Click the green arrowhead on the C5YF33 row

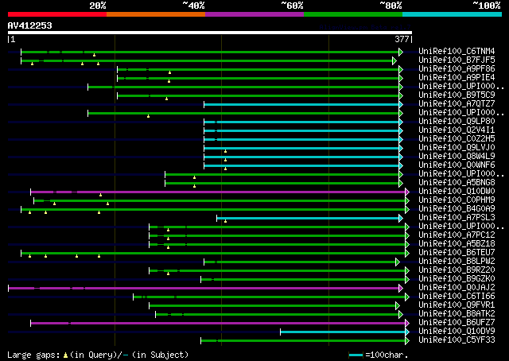[407, 341]
